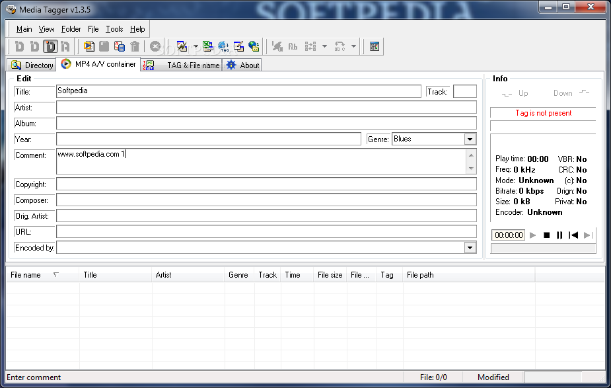The height and width of the screenshot is (388, 611).
Task: Open the View menu
Action: pos(46,29)
